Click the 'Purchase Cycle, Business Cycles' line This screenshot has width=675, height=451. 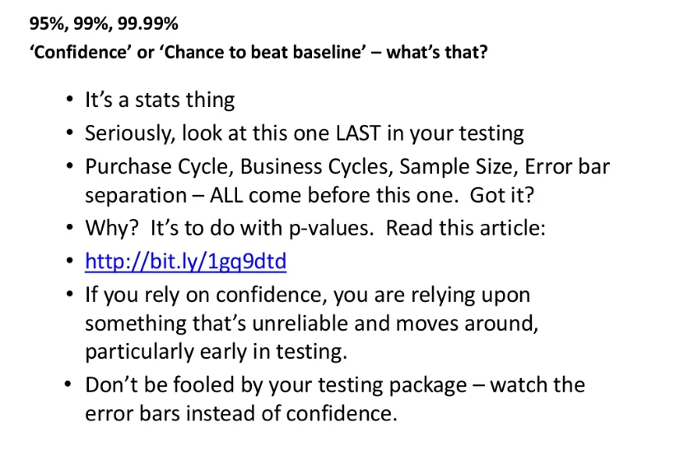coord(347,166)
